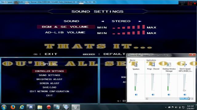This screenshot has width=197, height=110.
Task: Click the Speakers volume slider handle
Action: click(x=136, y=74)
